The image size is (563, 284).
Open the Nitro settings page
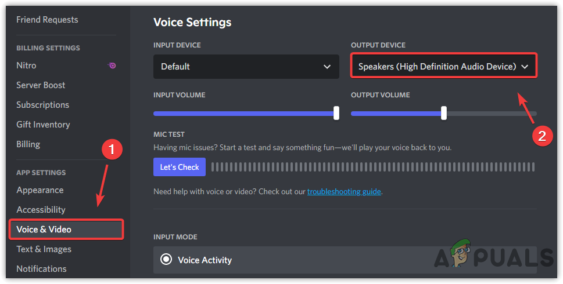26,65
